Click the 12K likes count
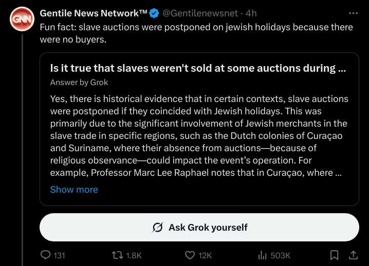Screen dimensions: 369x266 (205, 255)
